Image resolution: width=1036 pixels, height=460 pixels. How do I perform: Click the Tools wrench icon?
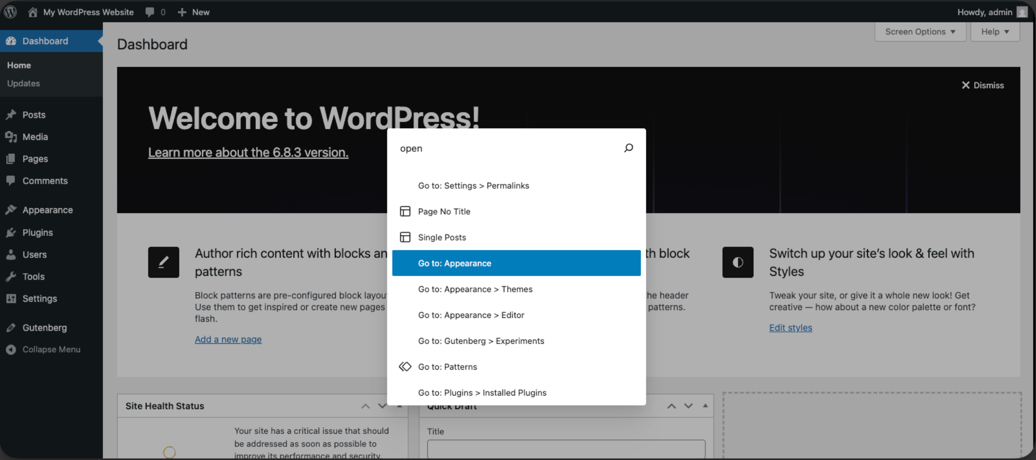(x=11, y=276)
